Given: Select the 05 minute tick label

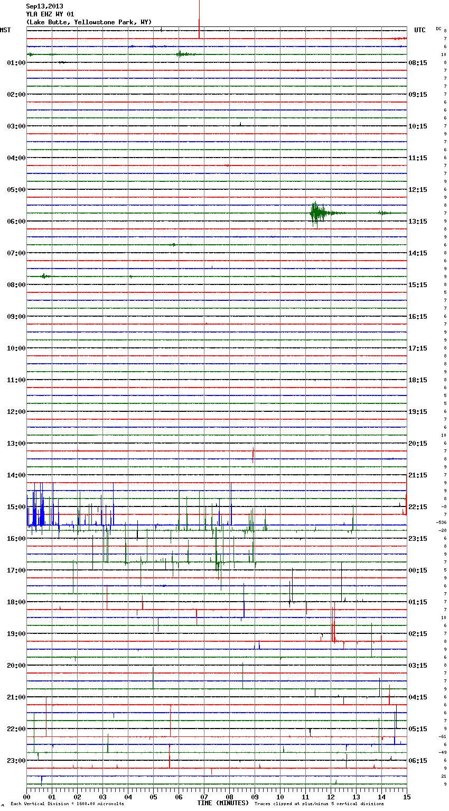Looking at the screenshot, I should pyautogui.click(x=153, y=797).
